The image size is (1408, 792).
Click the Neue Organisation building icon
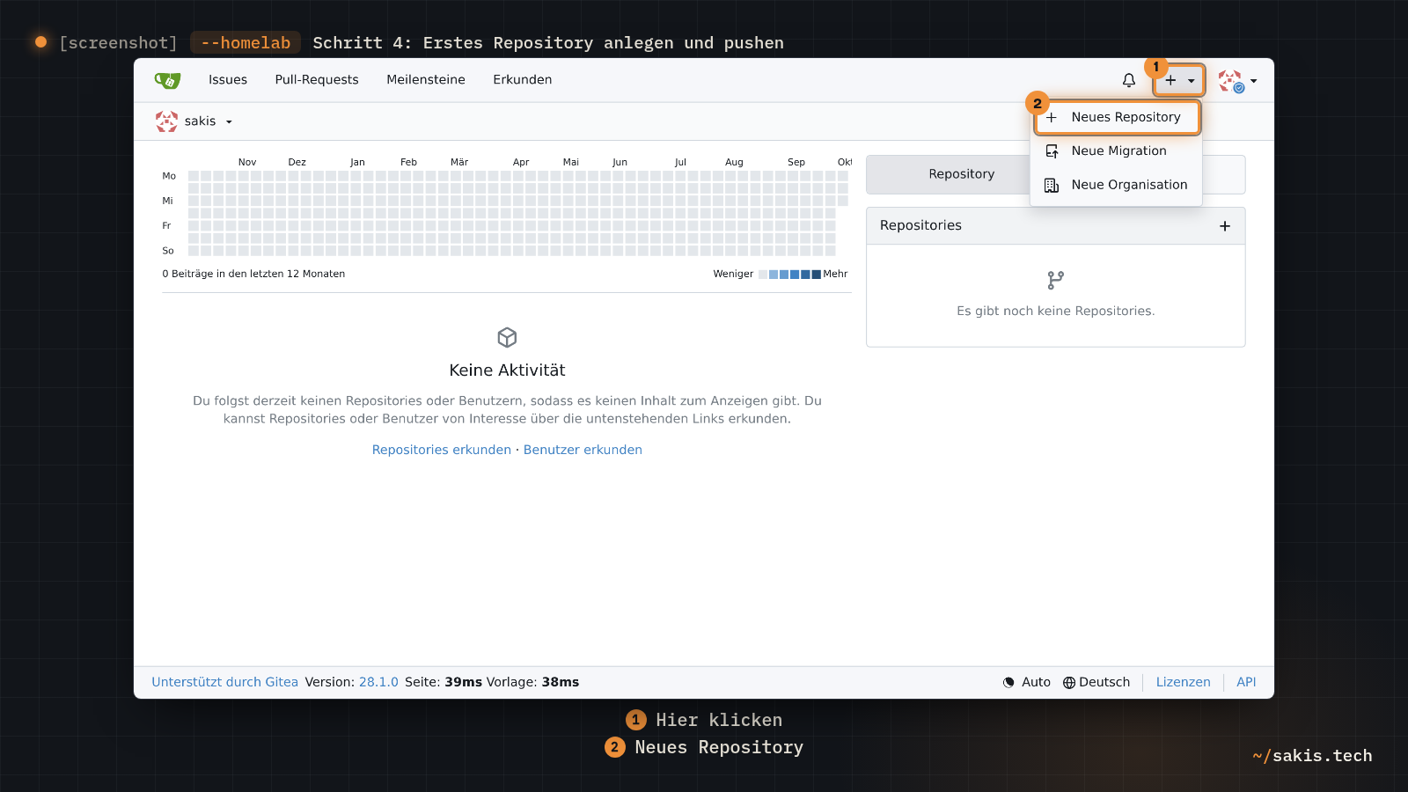click(1052, 185)
